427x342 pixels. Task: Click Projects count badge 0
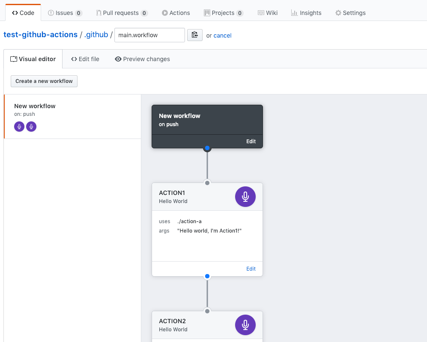coord(240,13)
